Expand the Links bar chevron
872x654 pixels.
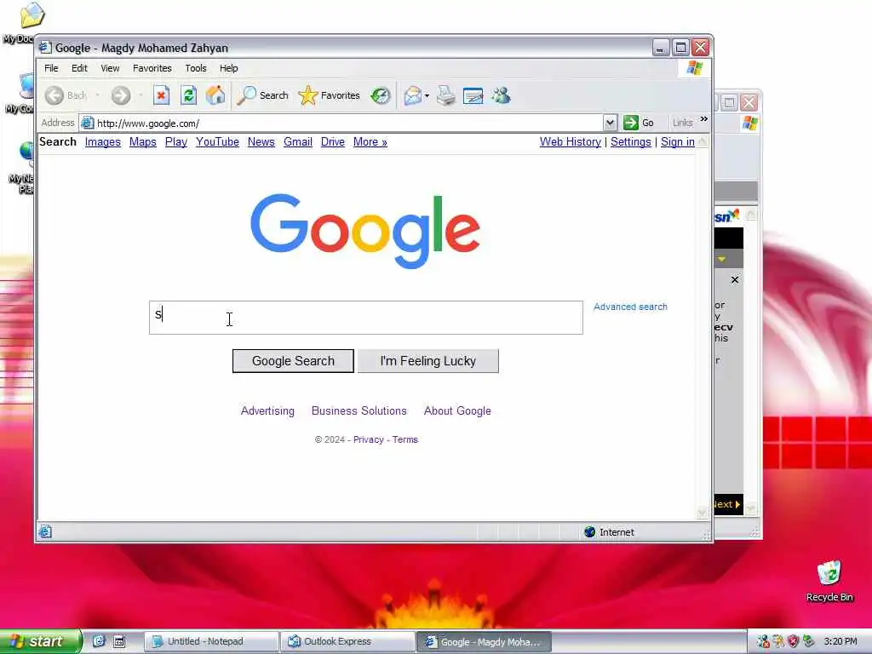(x=704, y=119)
